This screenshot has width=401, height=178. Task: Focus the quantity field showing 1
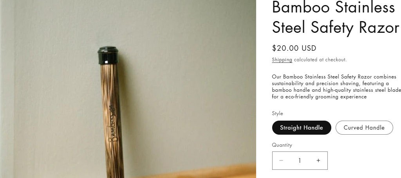pyautogui.click(x=300, y=160)
